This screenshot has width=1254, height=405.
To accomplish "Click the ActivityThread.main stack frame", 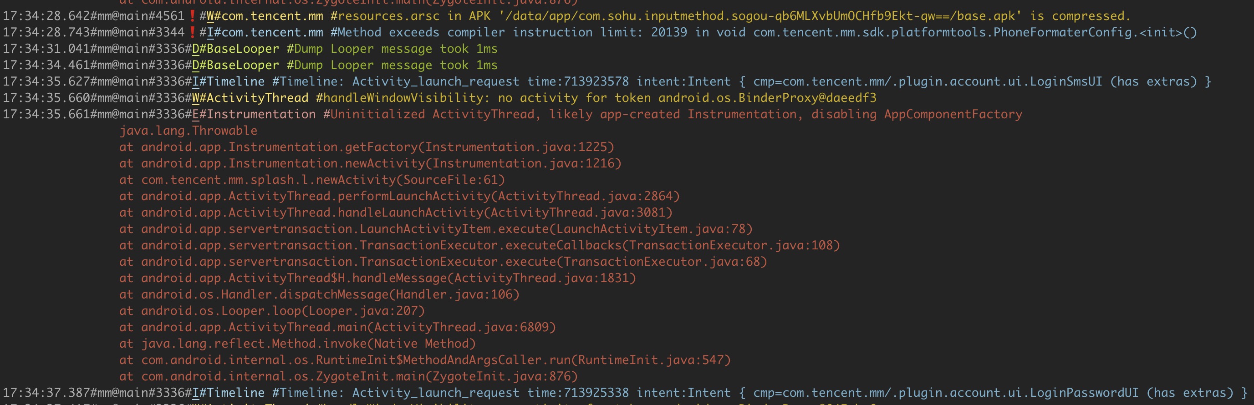I will 338,327.
